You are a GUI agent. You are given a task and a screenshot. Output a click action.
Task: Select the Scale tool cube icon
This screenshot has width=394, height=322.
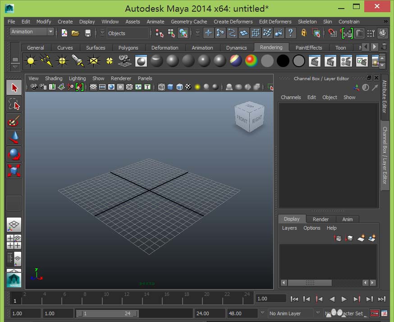(14, 171)
